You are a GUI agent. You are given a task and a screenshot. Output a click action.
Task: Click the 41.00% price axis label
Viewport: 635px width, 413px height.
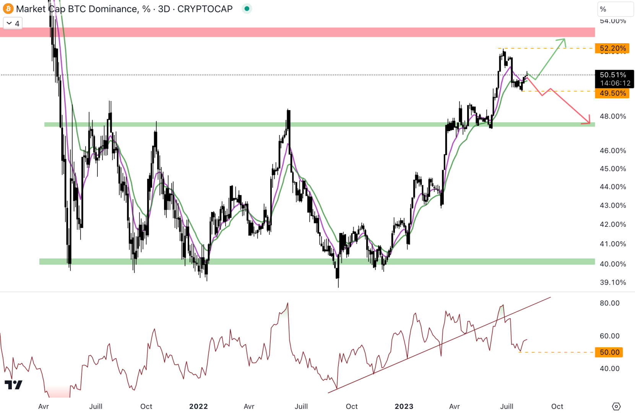613,244
